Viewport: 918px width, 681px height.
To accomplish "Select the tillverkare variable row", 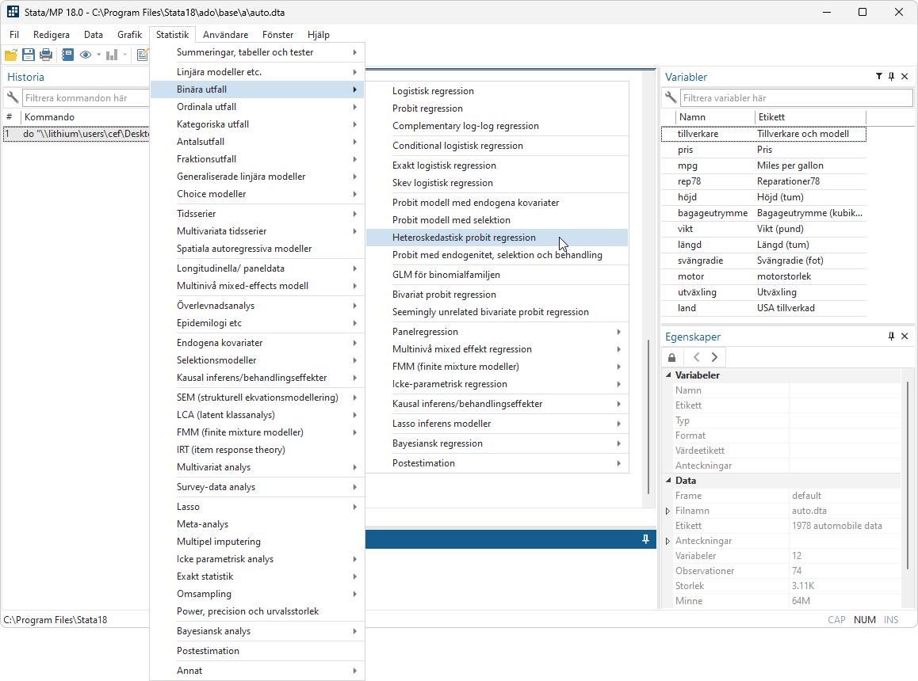I will pyautogui.click(x=763, y=134).
